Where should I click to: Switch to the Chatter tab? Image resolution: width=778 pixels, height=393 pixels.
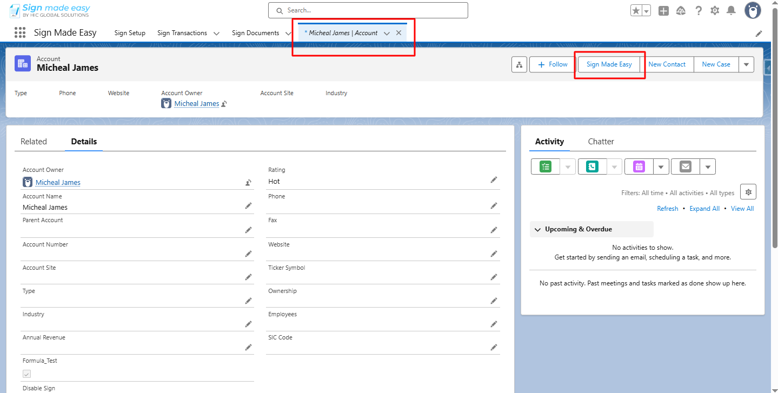(x=601, y=142)
